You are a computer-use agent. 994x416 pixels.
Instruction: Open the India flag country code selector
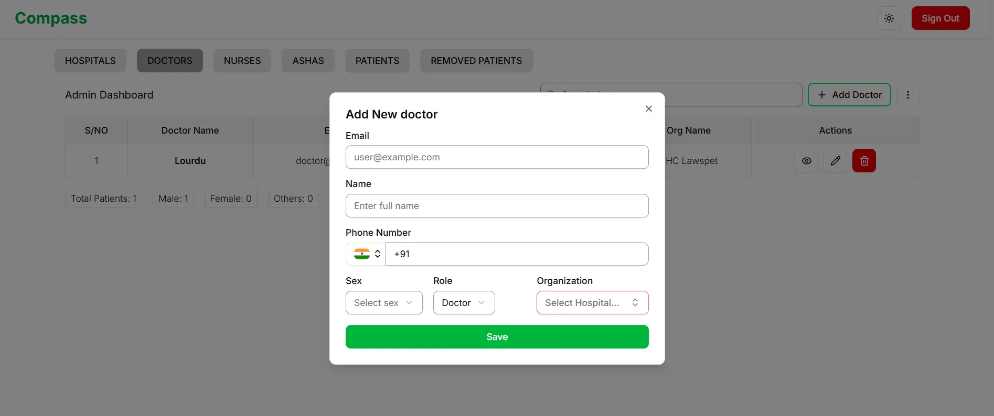point(366,254)
